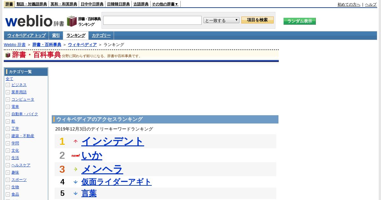Image resolution: width=381 pixels, height=200 pixels.
Task: Open the ヘルプ link
Action: tap(371, 4)
